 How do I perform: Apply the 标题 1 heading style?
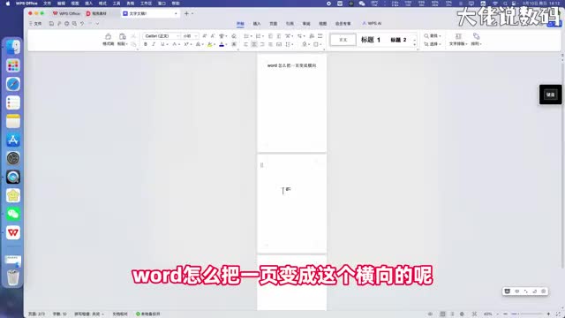pos(371,40)
